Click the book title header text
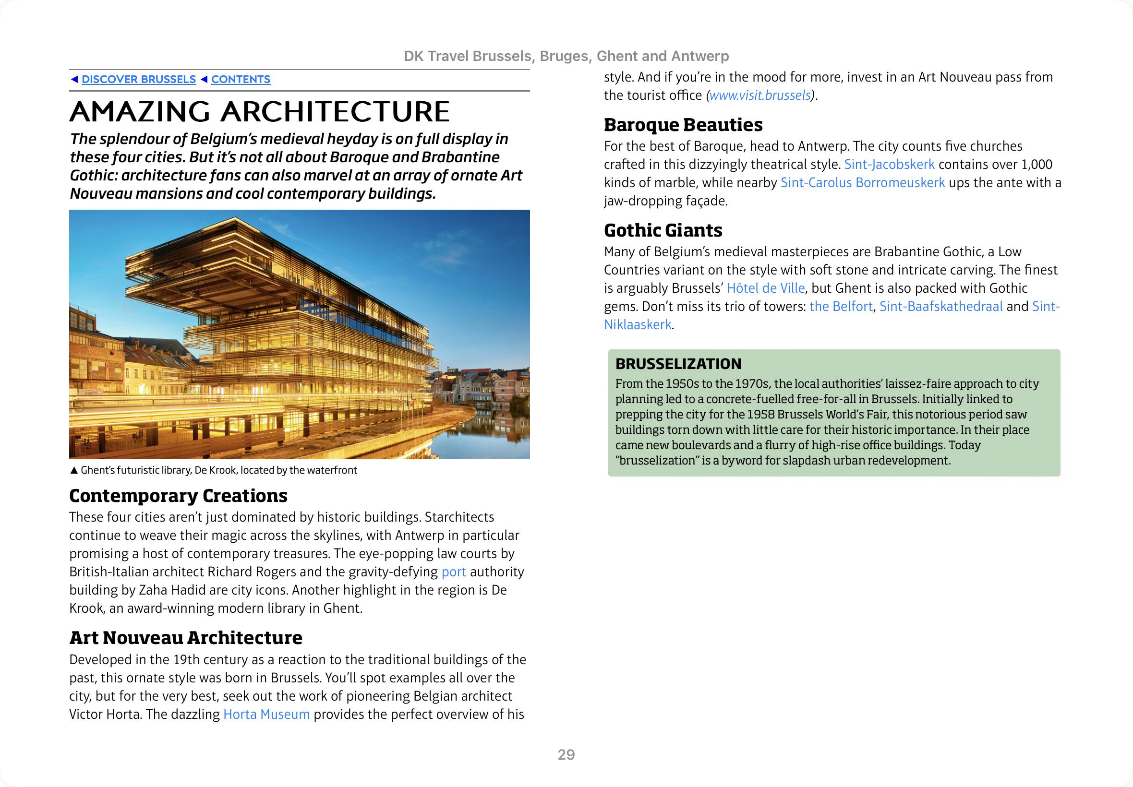The width and height of the screenshot is (1133, 787). (566, 56)
